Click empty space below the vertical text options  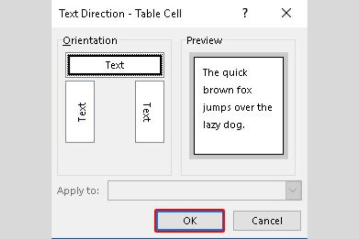click(115, 159)
